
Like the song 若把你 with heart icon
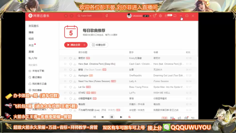click(71, 58)
